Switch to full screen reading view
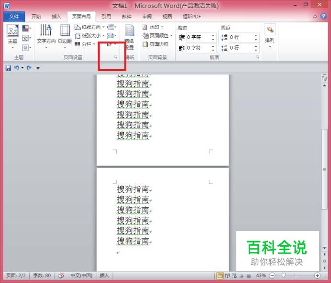Screen dimensions: 331x283 coord(227,275)
